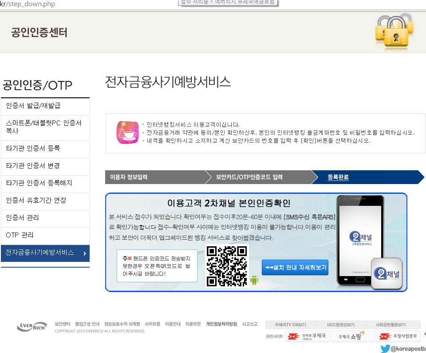Open 인증서 발급/재발급 menu item

click(33, 106)
